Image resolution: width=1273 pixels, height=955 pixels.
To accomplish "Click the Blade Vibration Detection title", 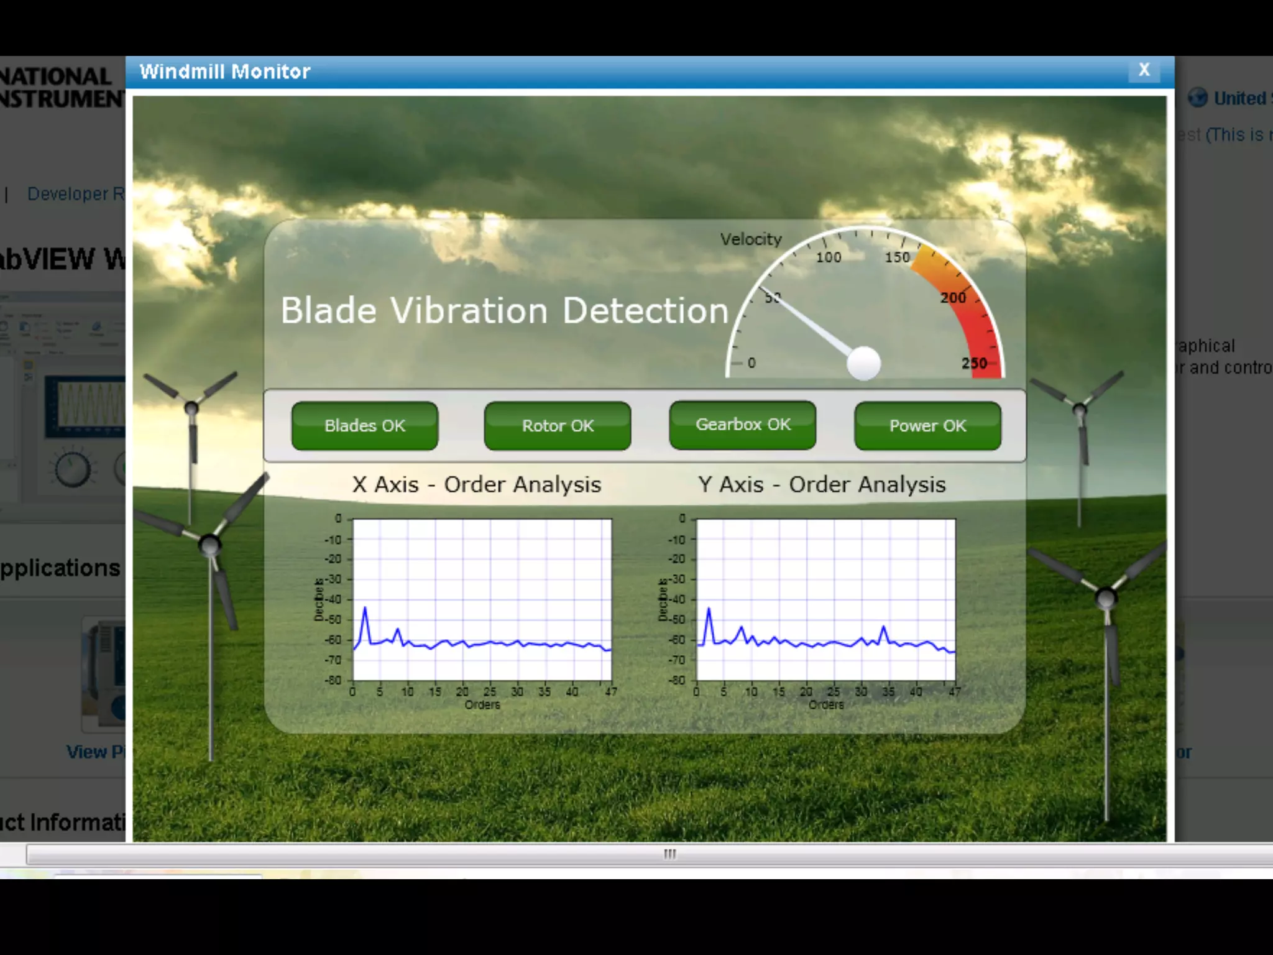I will click(504, 310).
